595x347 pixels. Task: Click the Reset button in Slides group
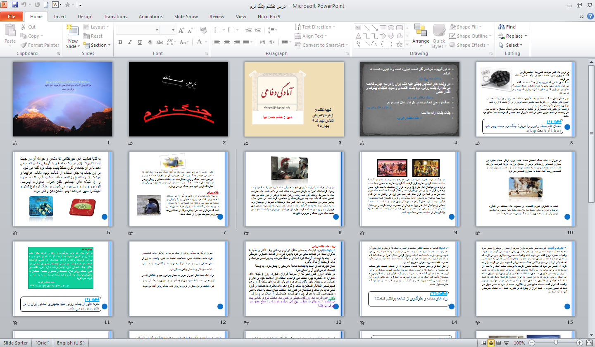click(93, 36)
